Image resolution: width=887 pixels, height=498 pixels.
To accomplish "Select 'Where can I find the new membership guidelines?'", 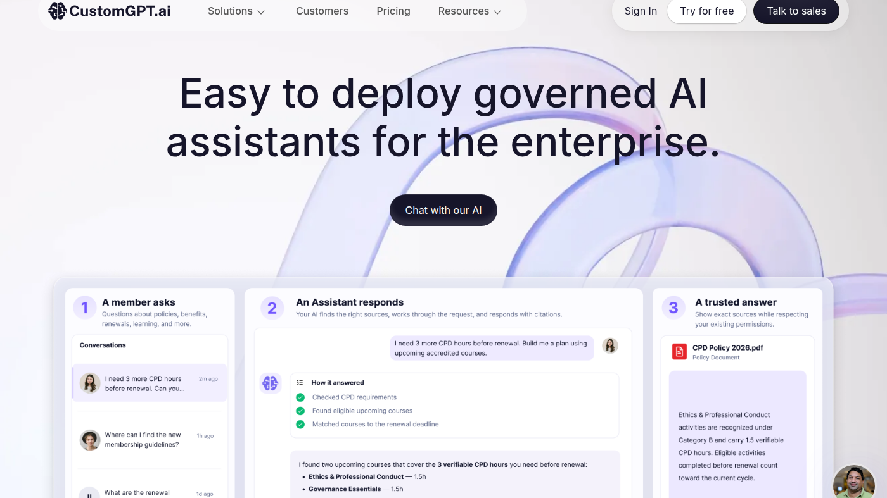I will [149, 440].
